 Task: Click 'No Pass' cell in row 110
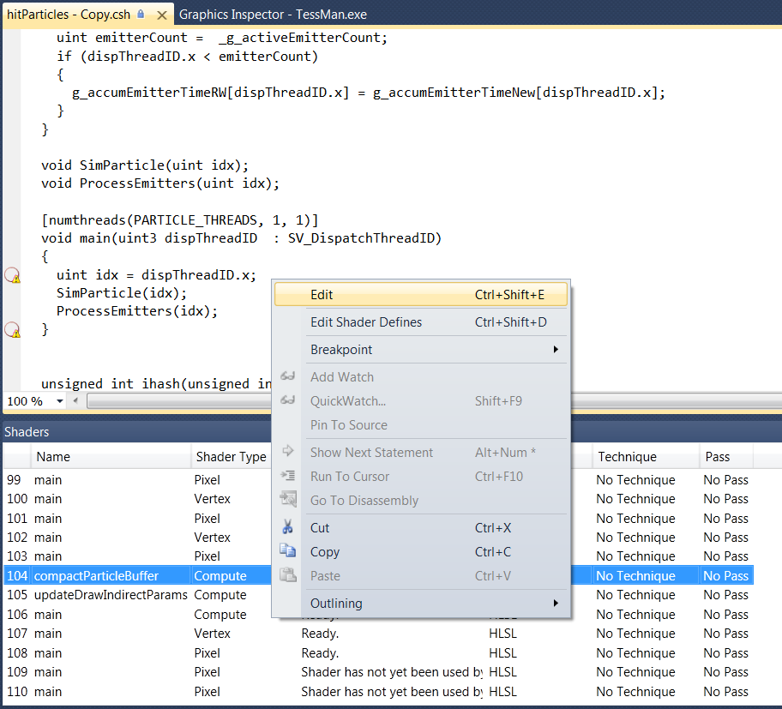[725, 692]
